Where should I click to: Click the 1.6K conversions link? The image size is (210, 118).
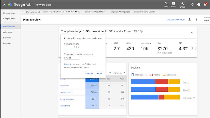tap(94, 31)
